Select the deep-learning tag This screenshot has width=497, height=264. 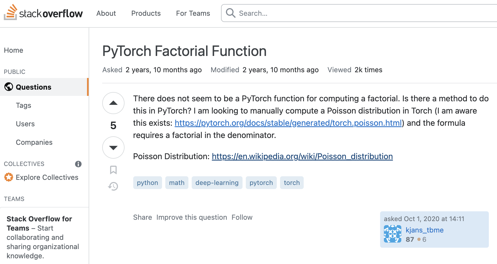(217, 183)
